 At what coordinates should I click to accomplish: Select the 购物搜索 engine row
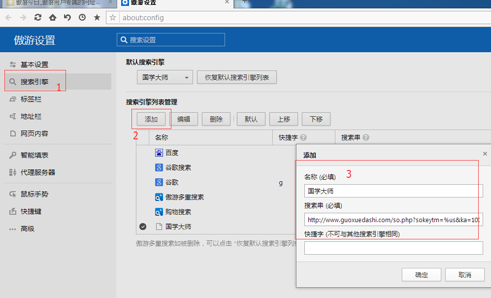click(x=216, y=212)
